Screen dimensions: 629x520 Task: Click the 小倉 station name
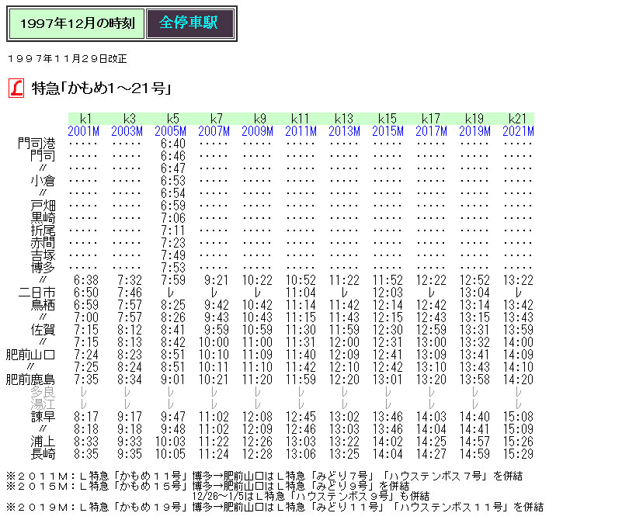(x=43, y=180)
